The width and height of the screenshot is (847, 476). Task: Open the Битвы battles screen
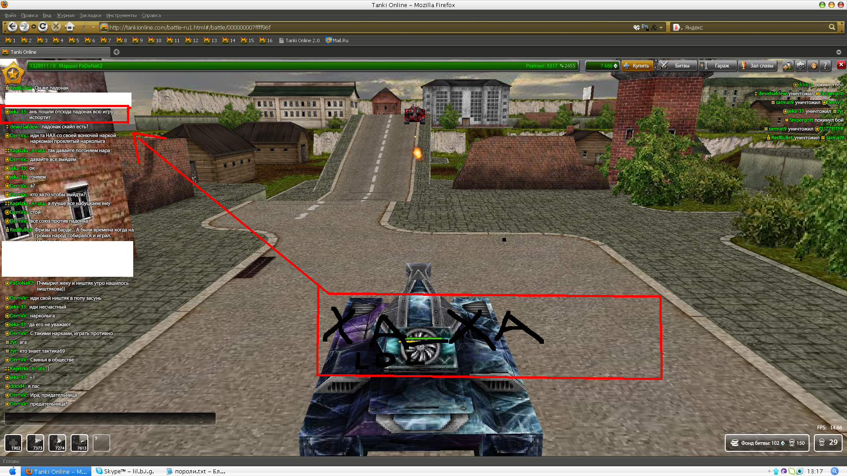[x=678, y=66]
